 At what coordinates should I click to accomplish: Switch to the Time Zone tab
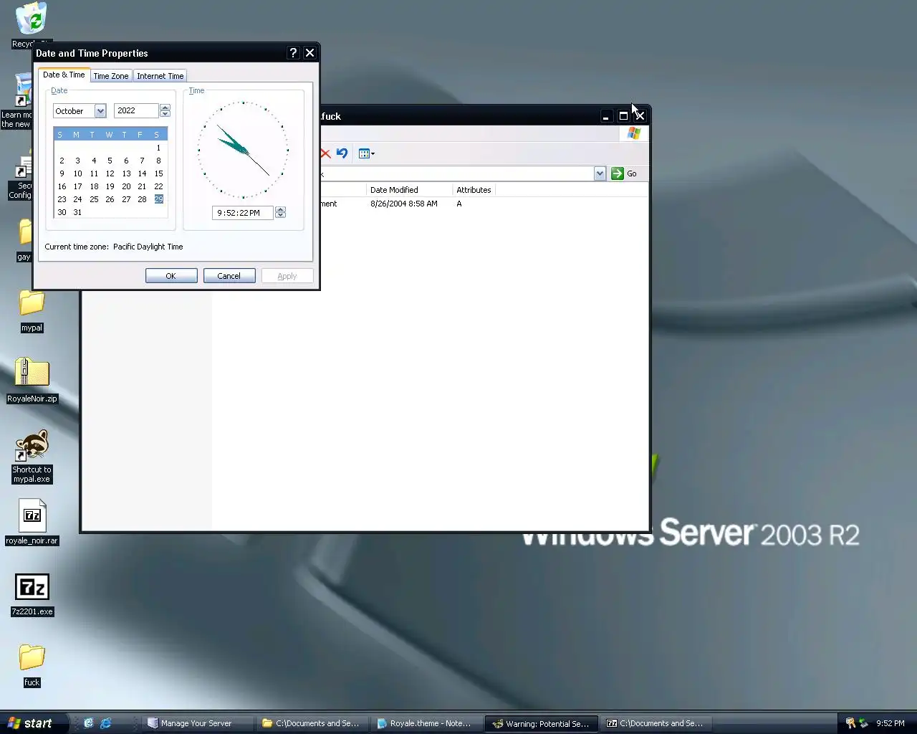pos(111,76)
